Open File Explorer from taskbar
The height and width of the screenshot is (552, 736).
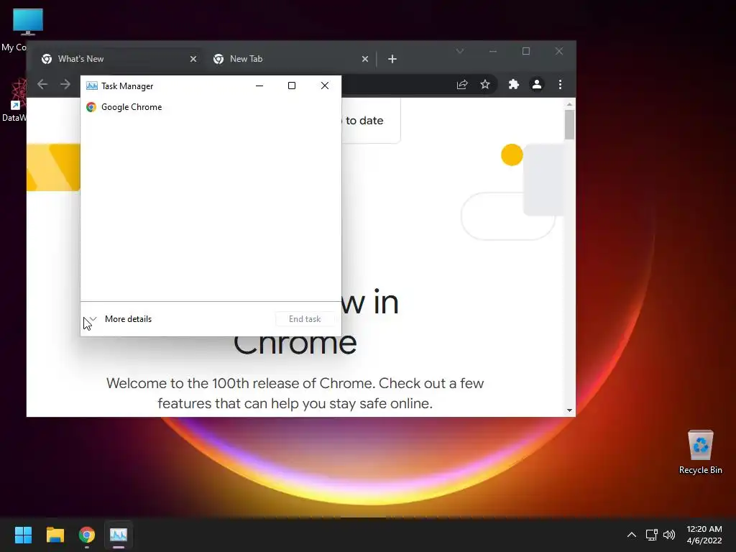pos(55,535)
